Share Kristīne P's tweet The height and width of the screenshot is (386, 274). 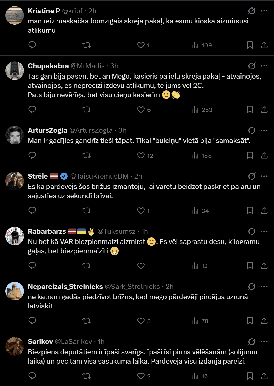264,45
